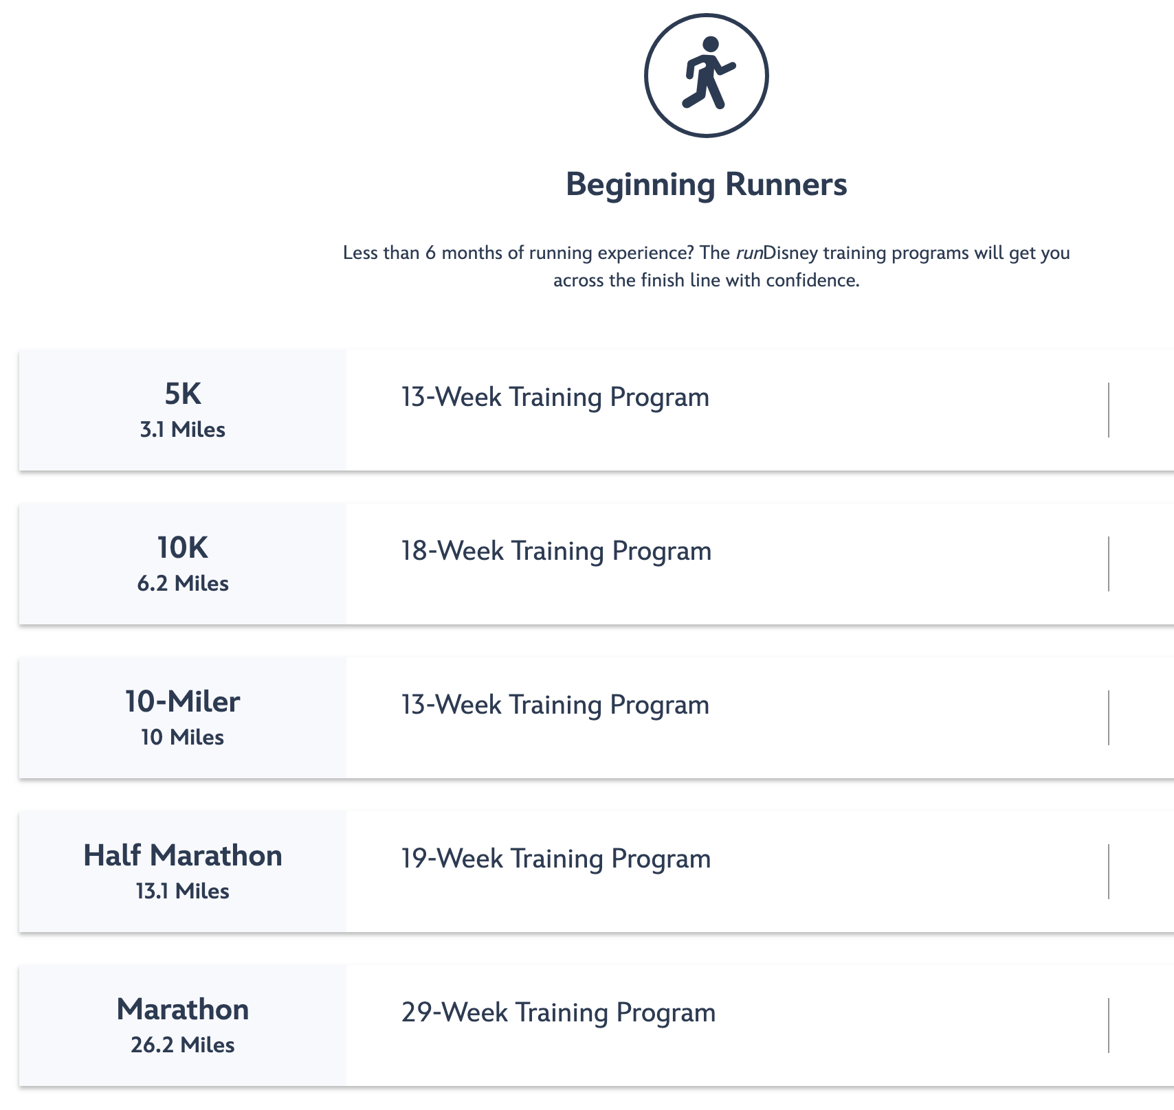Click the 10 Miles distance label
Screen dimensions: 1174x1110
pos(183,738)
